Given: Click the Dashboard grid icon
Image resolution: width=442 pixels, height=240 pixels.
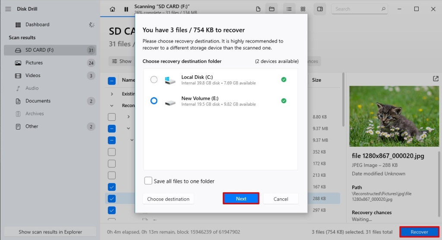Looking at the screenshot, I should pos(18,25).
